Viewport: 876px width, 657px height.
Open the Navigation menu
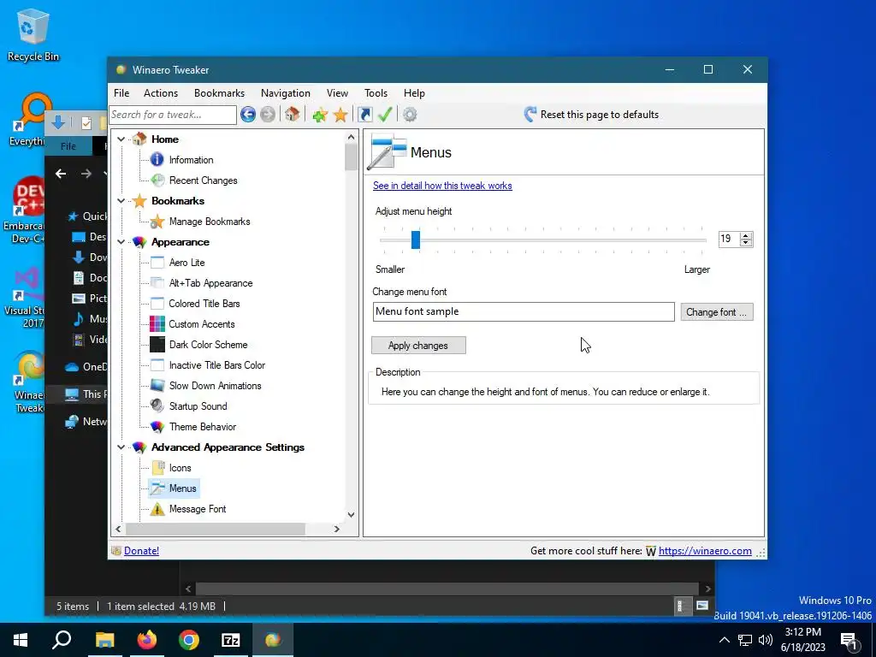pyautogui.click(x=286, y=93)
